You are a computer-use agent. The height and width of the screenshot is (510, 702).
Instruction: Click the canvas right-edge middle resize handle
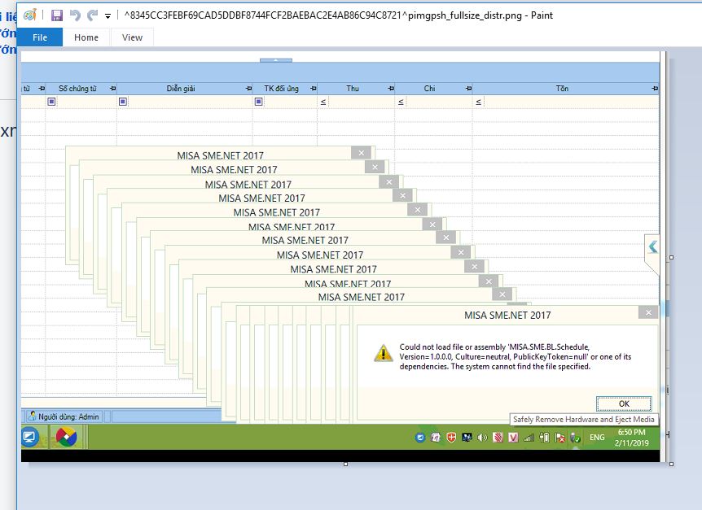pos(671,258)
